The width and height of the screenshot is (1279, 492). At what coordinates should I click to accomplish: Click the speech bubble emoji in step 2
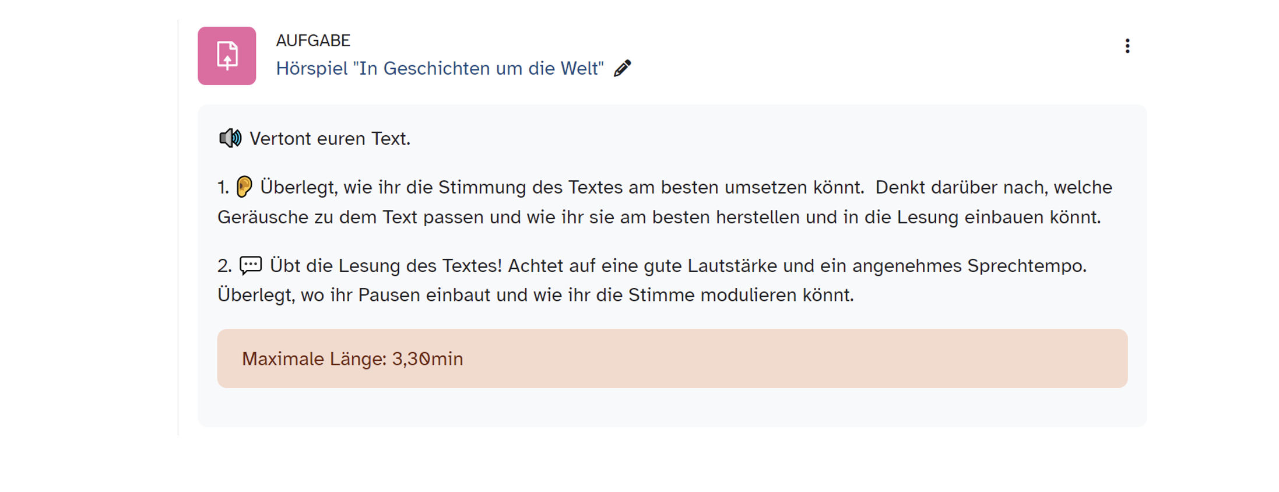[x=251, y=265]
